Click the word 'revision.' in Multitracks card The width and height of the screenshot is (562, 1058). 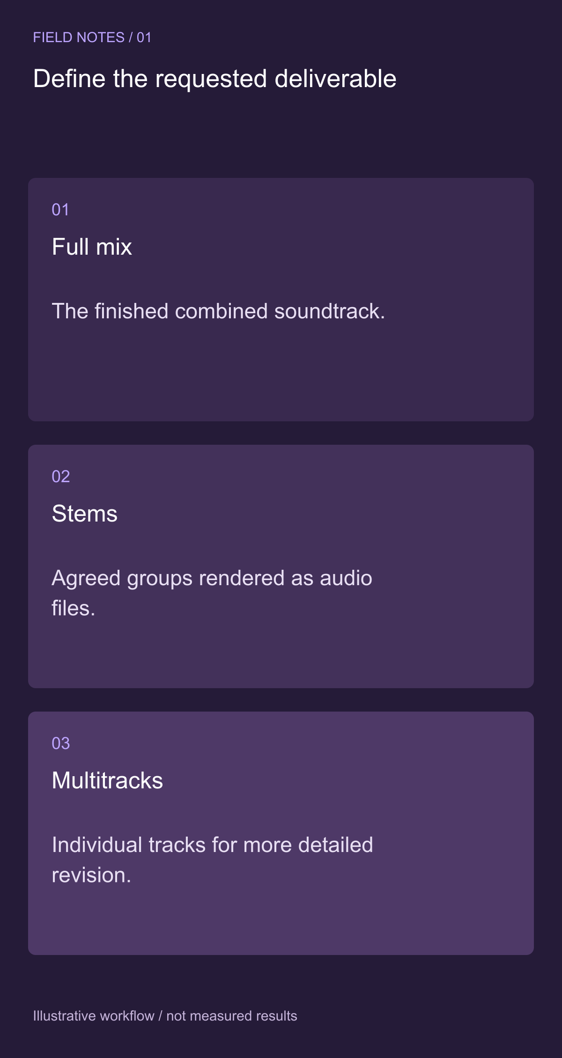click(x=91, y=875)
